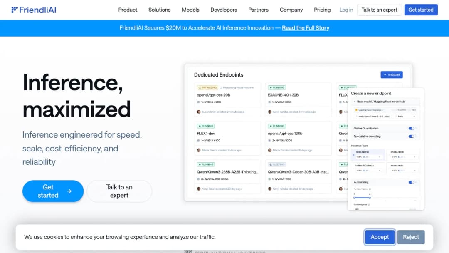Viewport: 449px width, 253px height.
Task: Click Kenji Tanaka's avatar on EXAONE-4.0.1-32B card
Action: 270,112
